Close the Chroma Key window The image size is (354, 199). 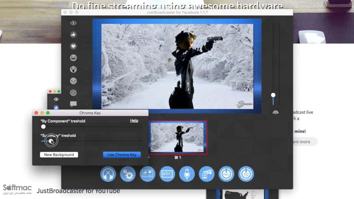(x=36, y=113)
